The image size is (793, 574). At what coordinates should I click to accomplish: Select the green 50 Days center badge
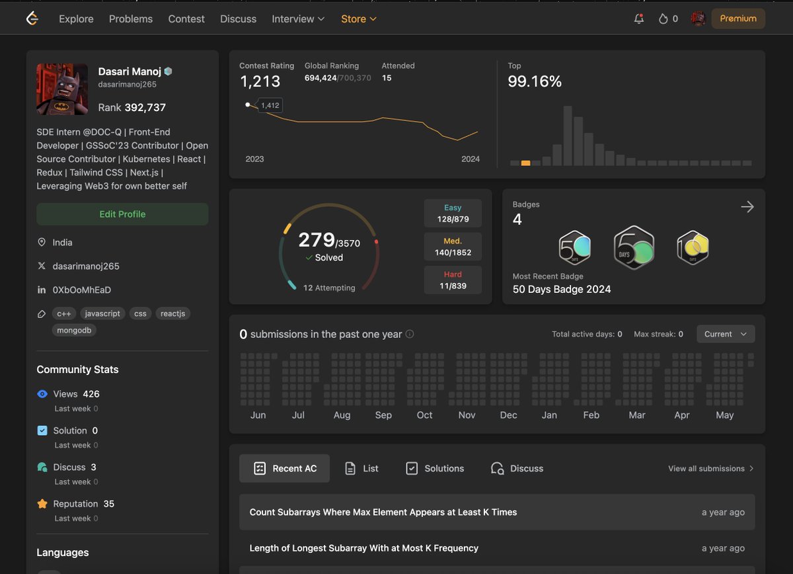point(634,248)
